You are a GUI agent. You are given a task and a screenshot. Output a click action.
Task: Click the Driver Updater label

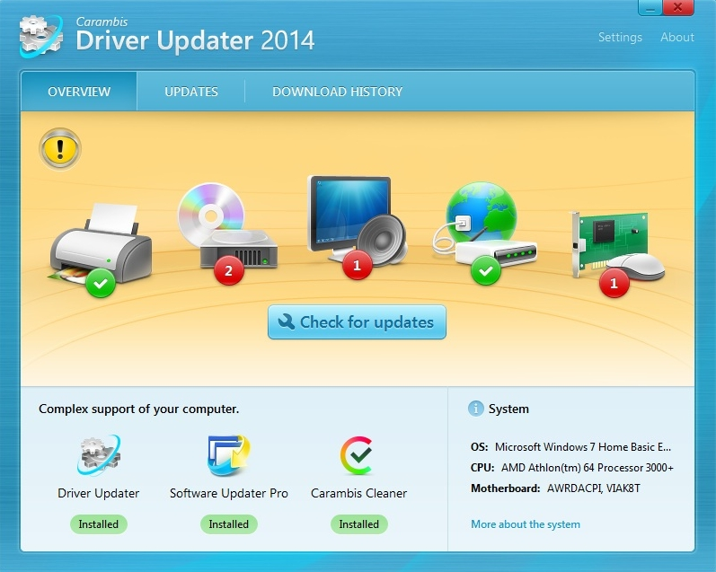(x=99, y=493)
